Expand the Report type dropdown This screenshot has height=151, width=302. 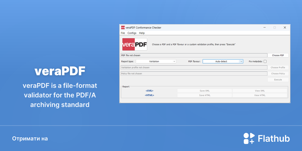pyautogui.click(x=156, y=61)
